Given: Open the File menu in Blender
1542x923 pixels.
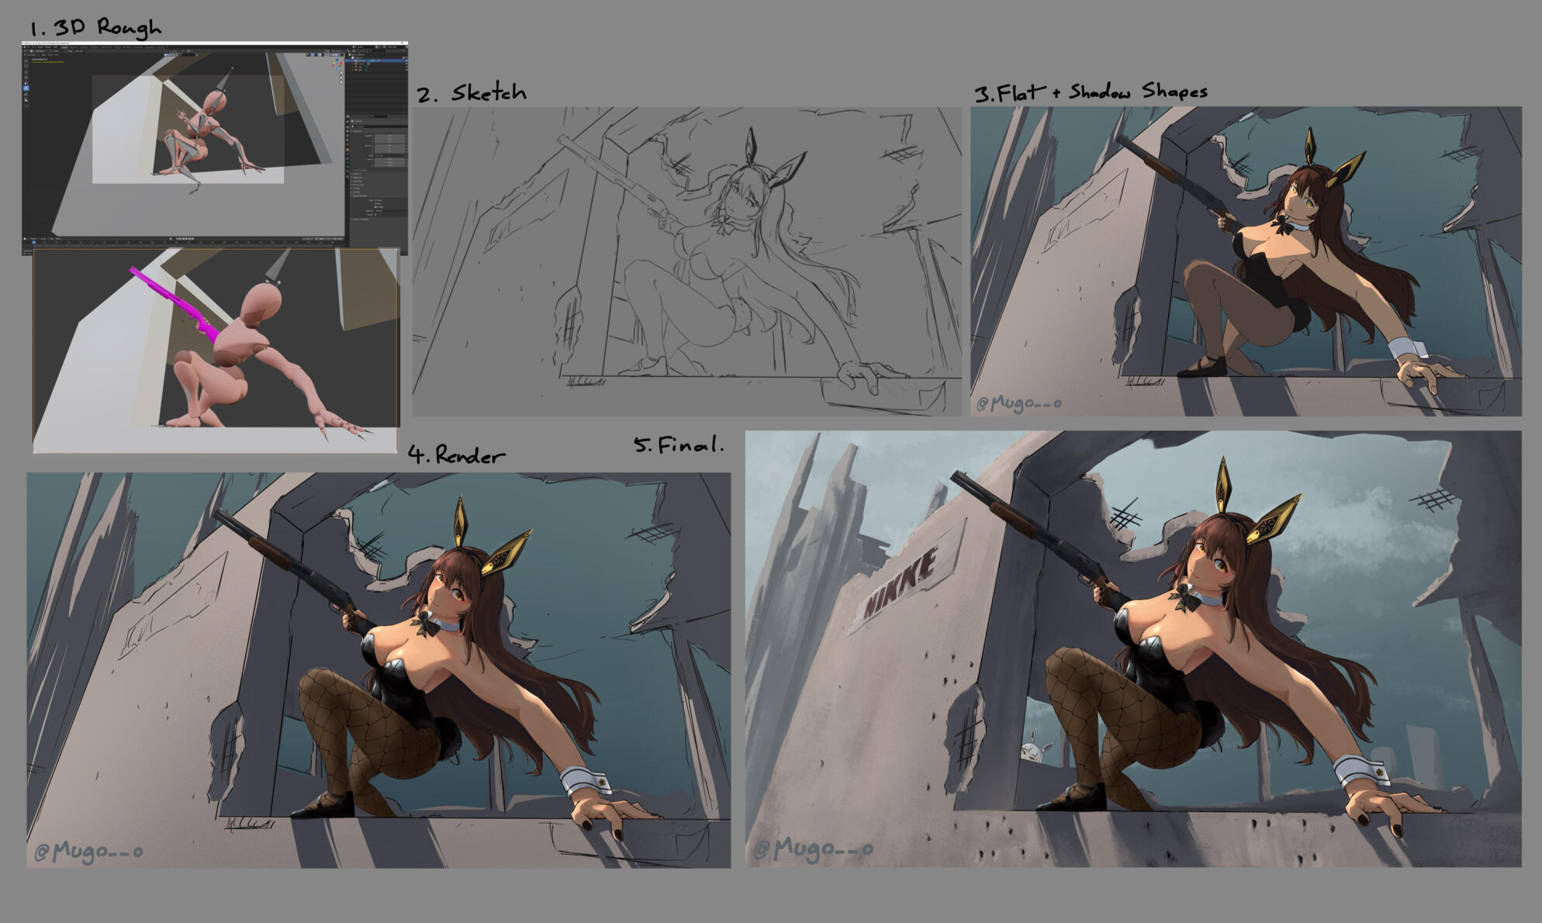Looking at the screenshot, I should tap(29, 47).
